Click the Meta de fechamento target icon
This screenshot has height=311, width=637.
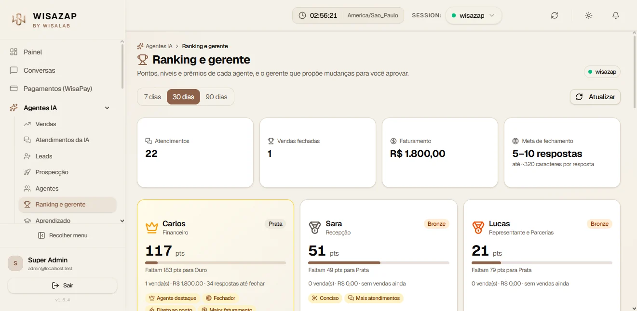pos(515,141)
